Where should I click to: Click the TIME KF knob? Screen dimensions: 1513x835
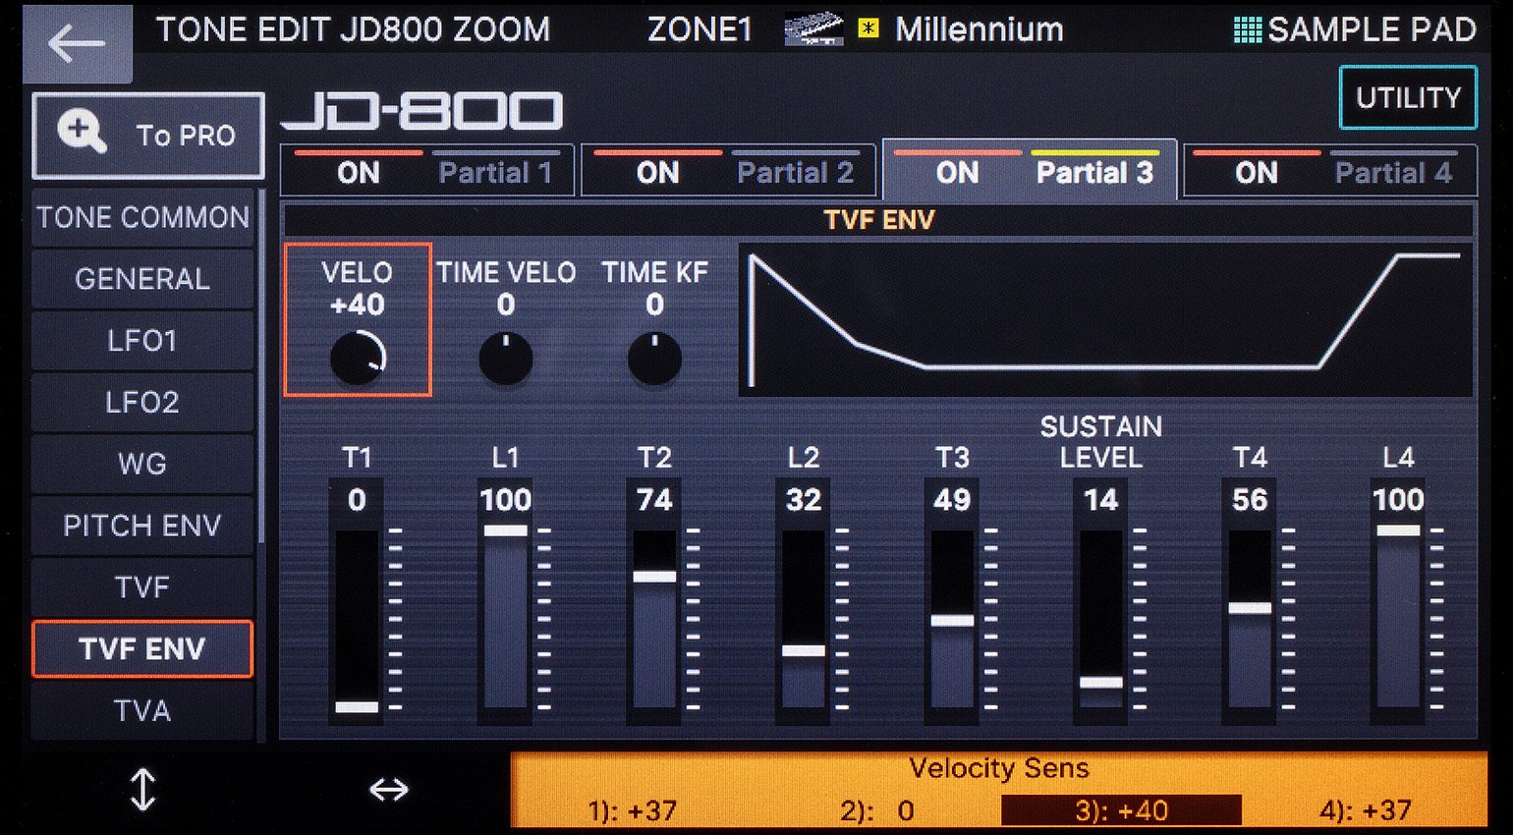click(654, 359)
